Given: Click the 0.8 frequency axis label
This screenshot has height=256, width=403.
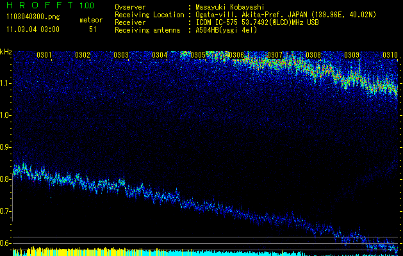Looking at the screenshot, I should (6, 179).
